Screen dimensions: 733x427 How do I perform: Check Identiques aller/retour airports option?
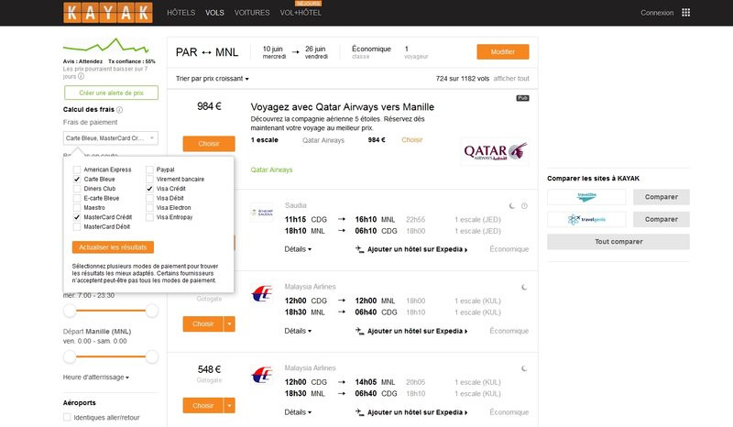pos(67,417)
